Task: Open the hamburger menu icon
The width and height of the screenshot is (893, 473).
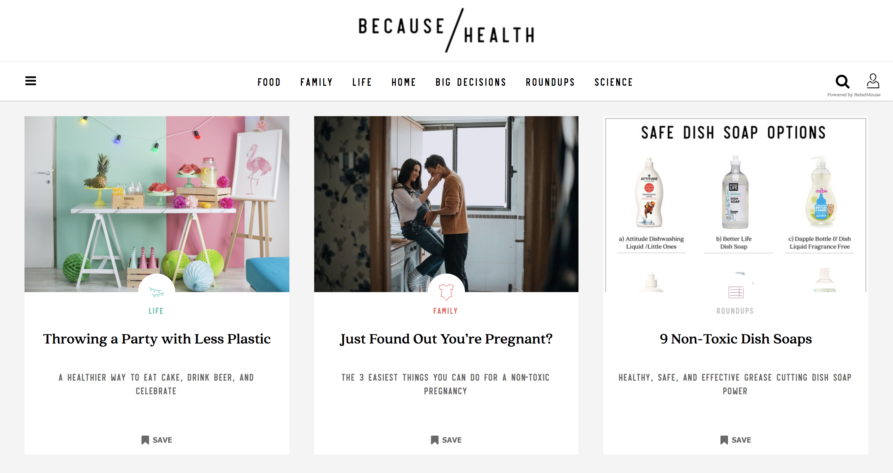Action: [x=30, y=81]
